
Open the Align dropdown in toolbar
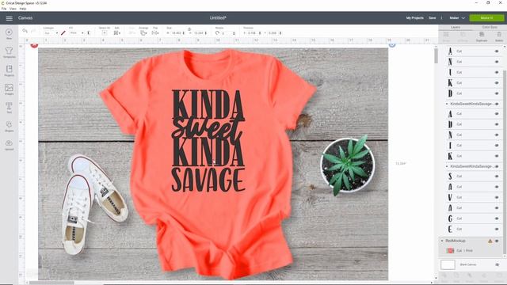pos(132,33)
